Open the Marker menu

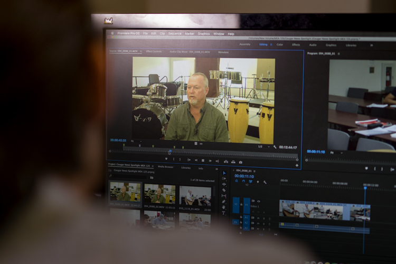click(190, 33)
